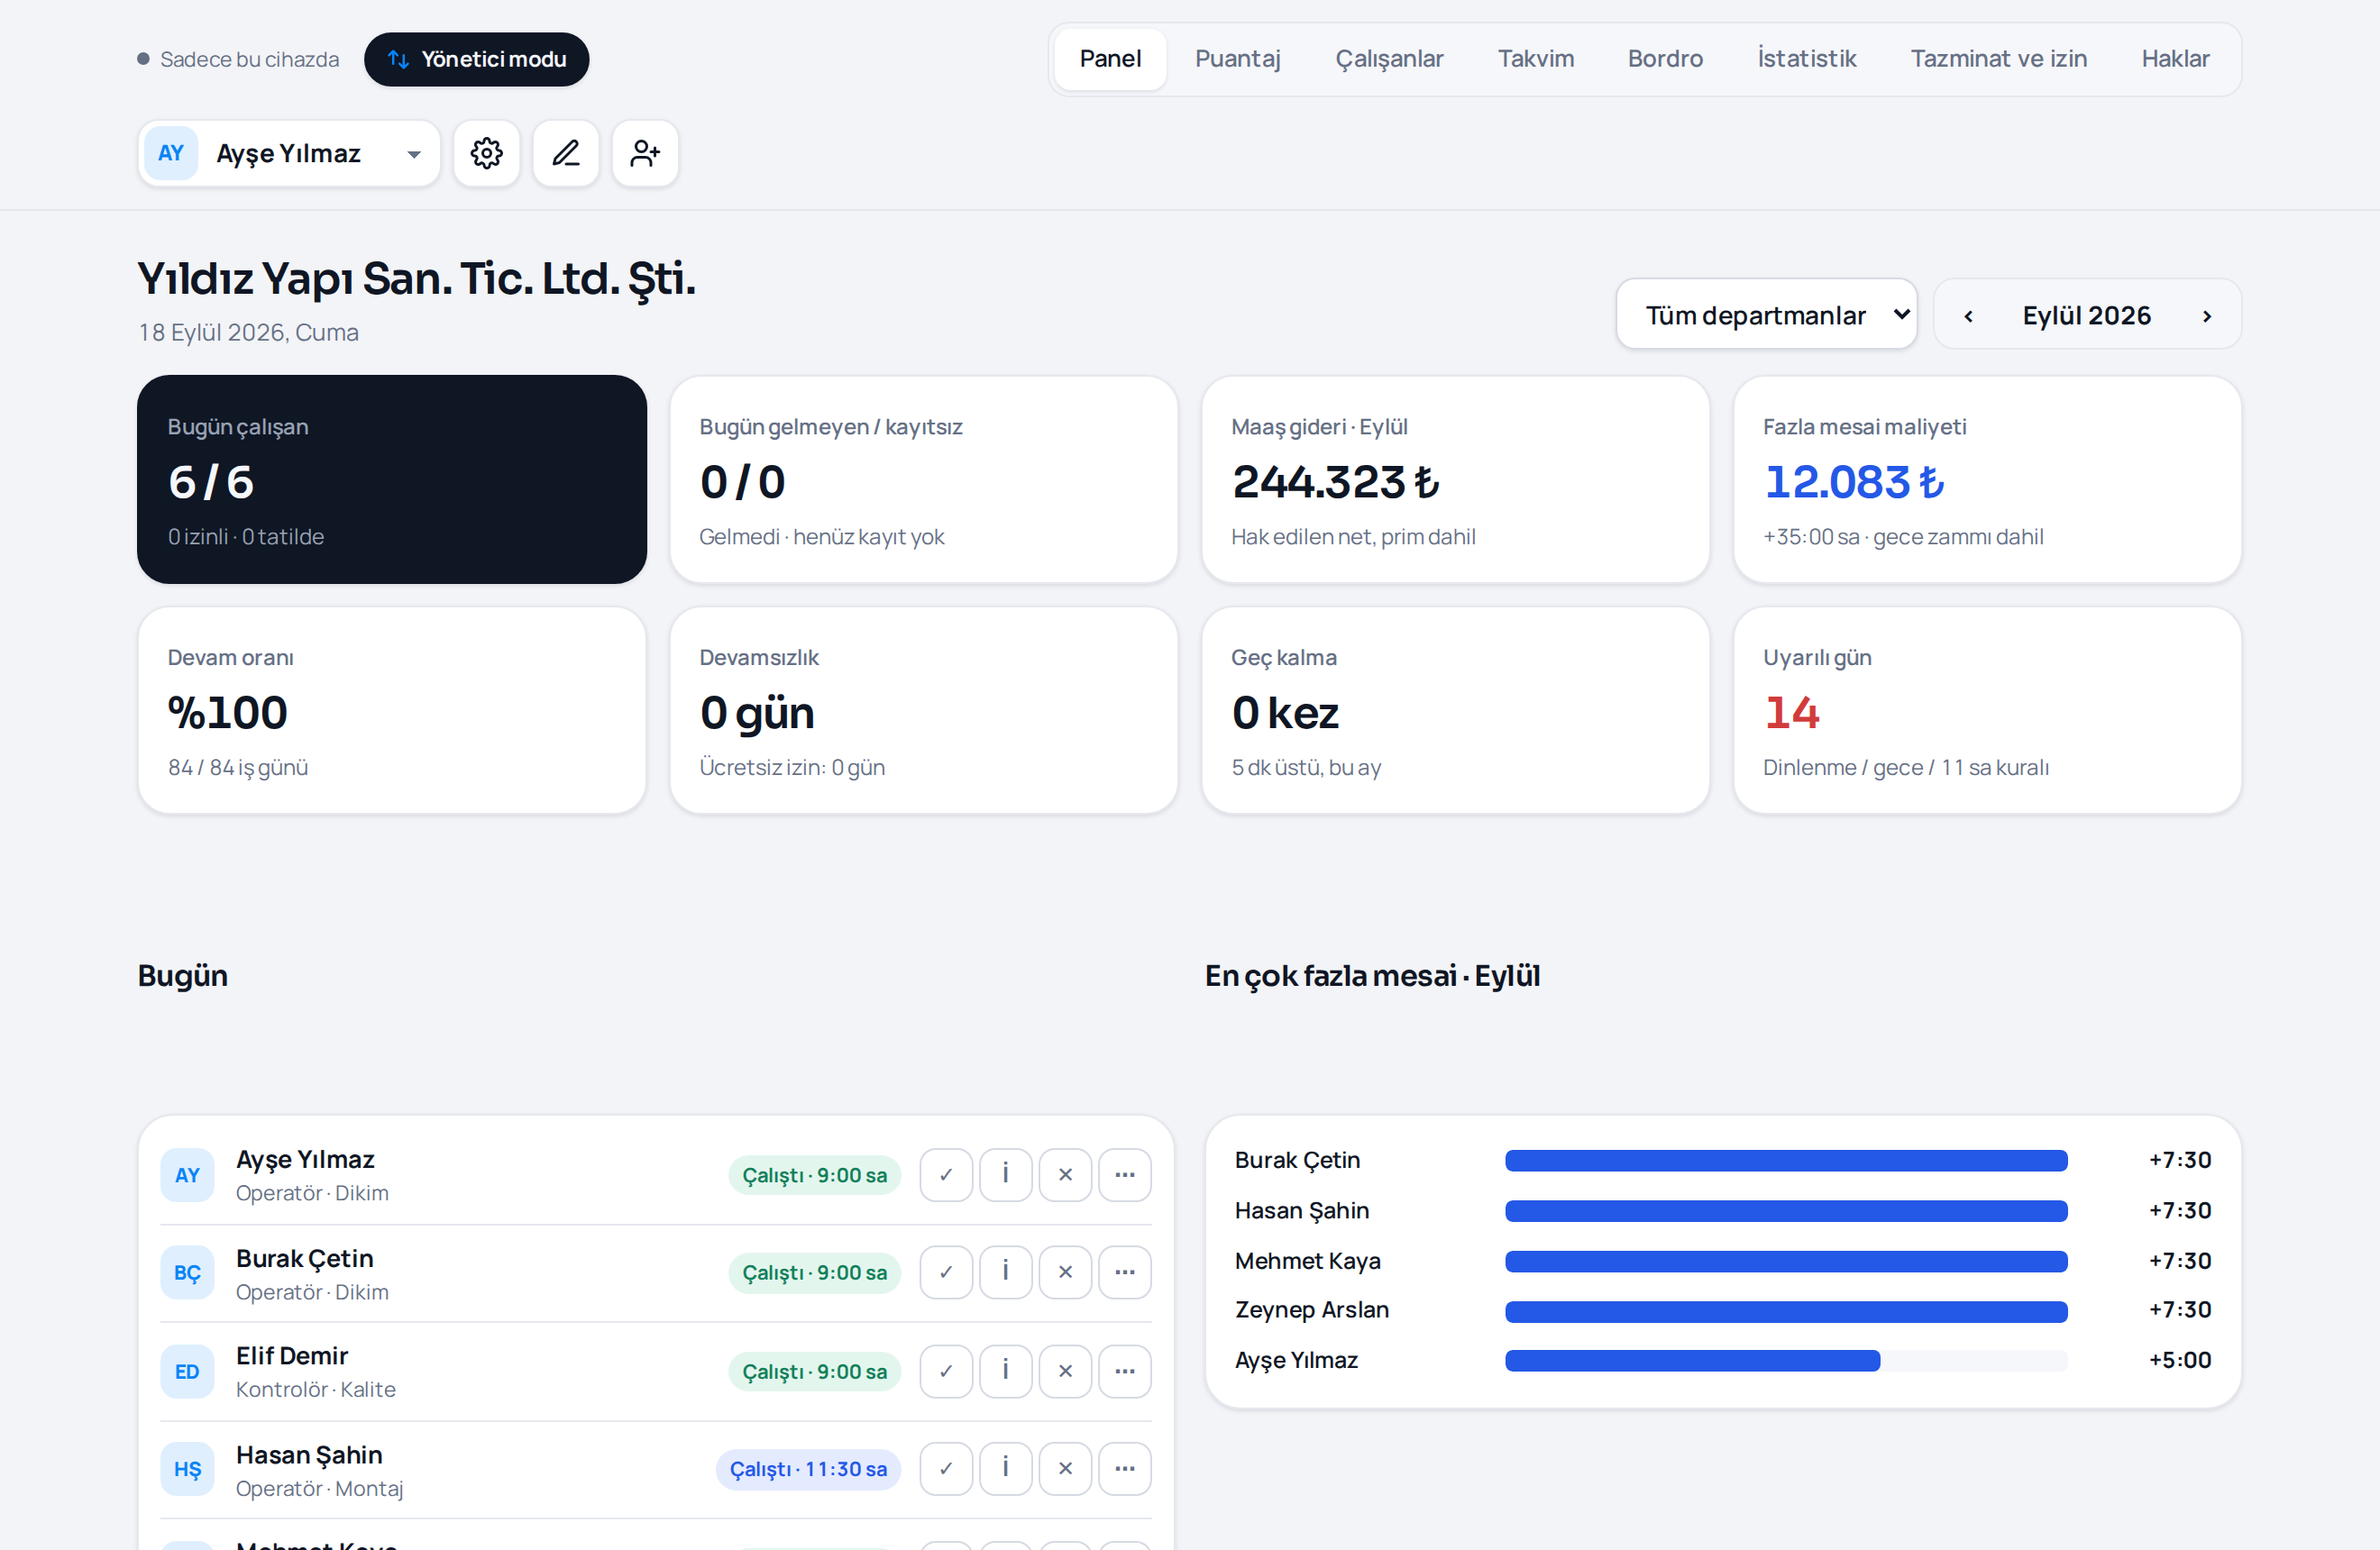Open more options for Ayşe Yılmaz
The width and height of the screenshot is (2380, 1550).
point(1125,1174)
